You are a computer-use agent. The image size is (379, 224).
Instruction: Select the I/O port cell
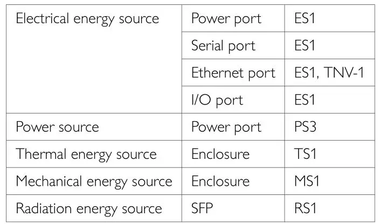tap(217, 100)
